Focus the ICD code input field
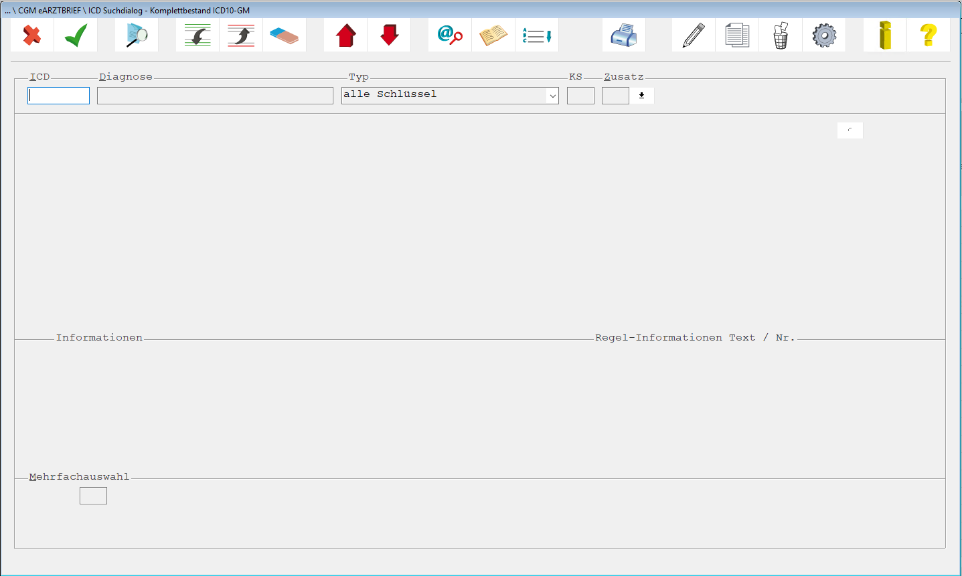 tap(58, 96)
